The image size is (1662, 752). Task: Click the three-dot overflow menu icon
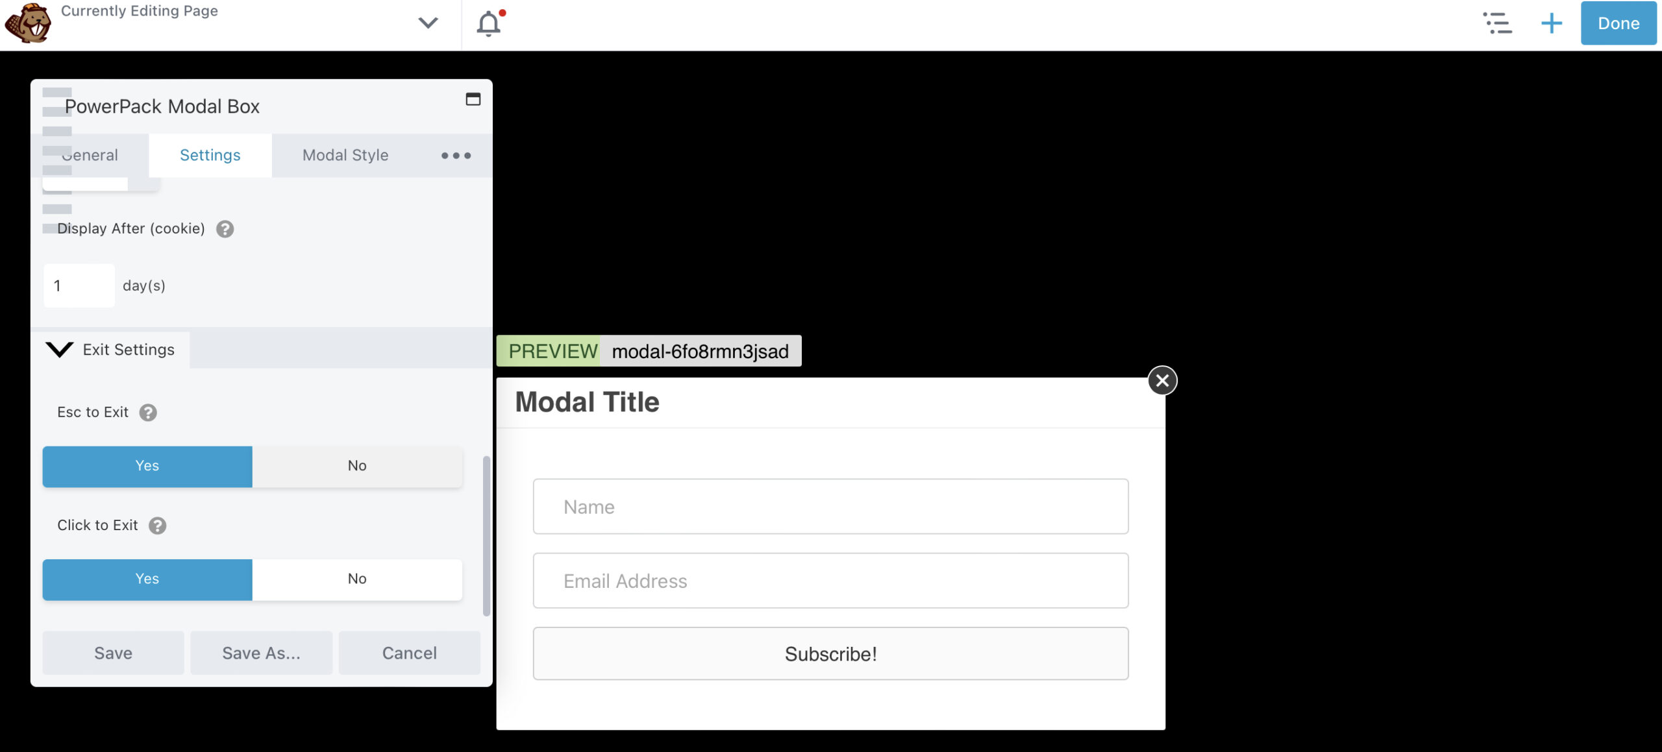pos(456,156)
